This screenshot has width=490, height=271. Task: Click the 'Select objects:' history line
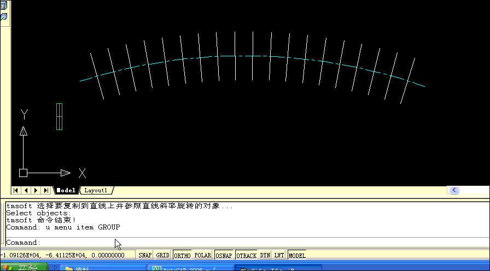click(39, 213)
